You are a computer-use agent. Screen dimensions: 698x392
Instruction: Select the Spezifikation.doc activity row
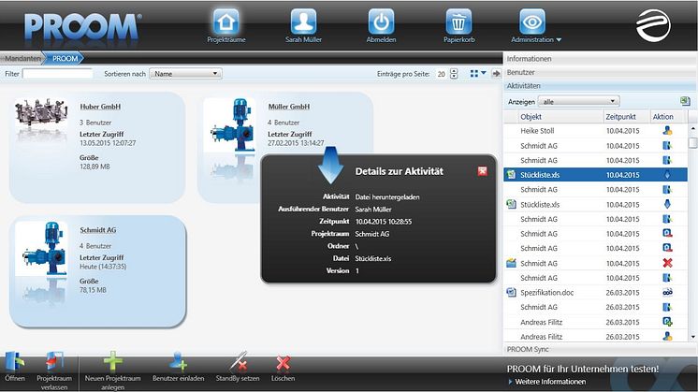coord(595,293)
